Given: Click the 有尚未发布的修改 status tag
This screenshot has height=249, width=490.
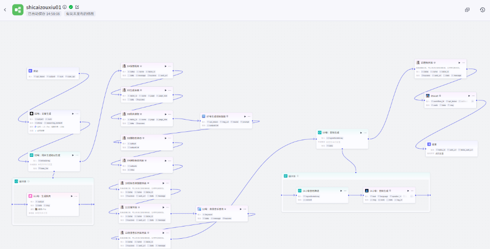Looking at the screenshot, I should 80,14.
